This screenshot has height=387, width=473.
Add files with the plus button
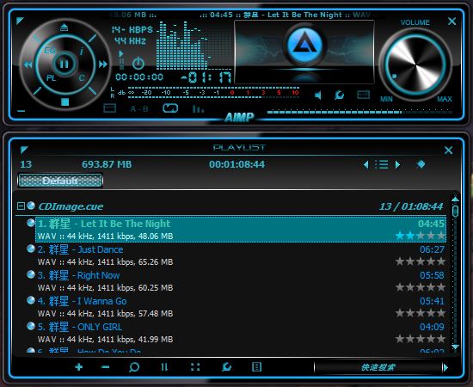[x=79, y=367]
